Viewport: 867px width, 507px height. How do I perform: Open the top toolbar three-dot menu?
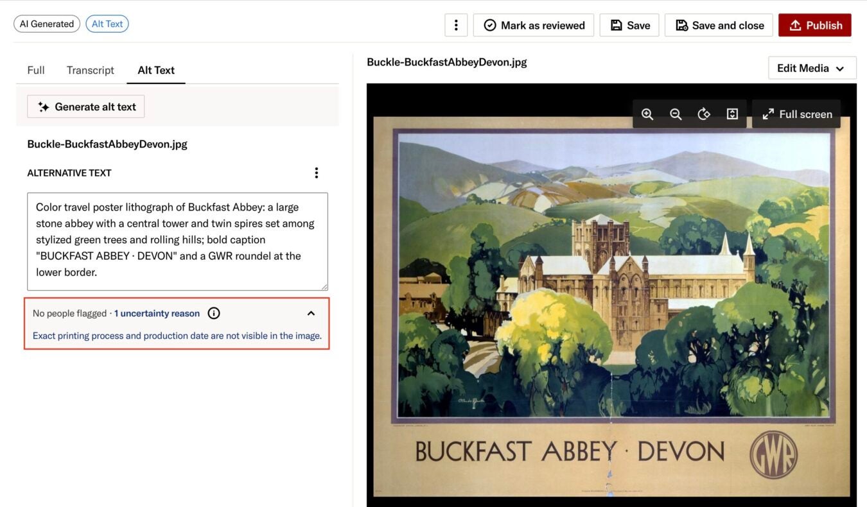pyautogui.click(x=456, y=25)
